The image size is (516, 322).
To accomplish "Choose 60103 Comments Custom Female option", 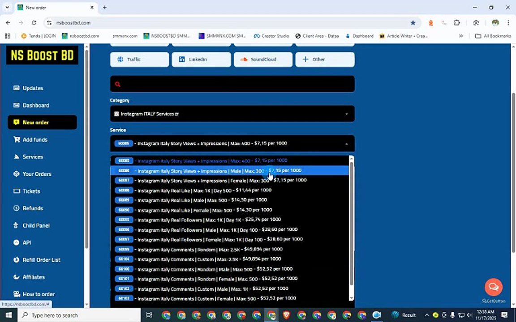I will coord(229,298).
